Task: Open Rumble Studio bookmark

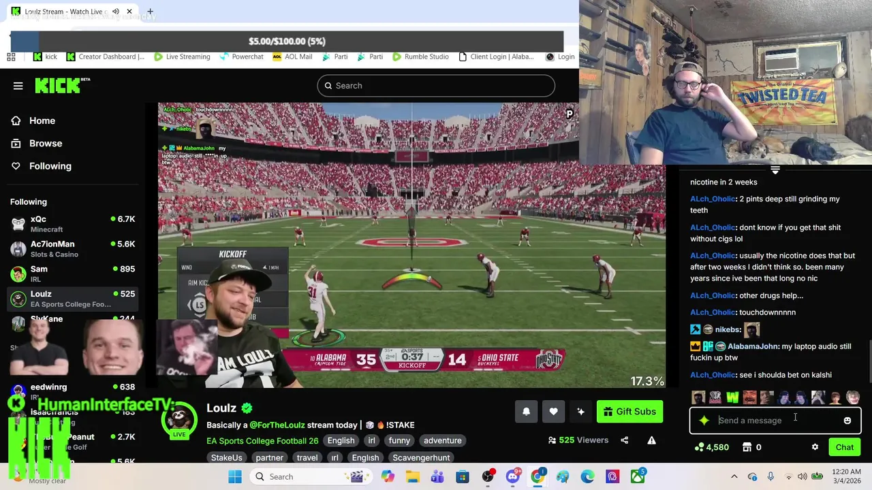Action: 420,56
